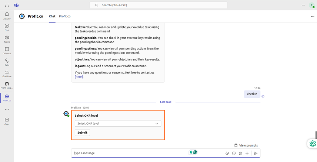Expand the Select OKR level dropdown
Viewport: 317px width, 162px height.
[x=118, y=124]
